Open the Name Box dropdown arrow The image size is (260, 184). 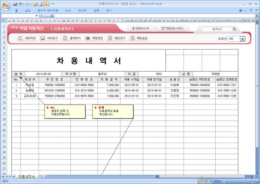pos(36,16)
